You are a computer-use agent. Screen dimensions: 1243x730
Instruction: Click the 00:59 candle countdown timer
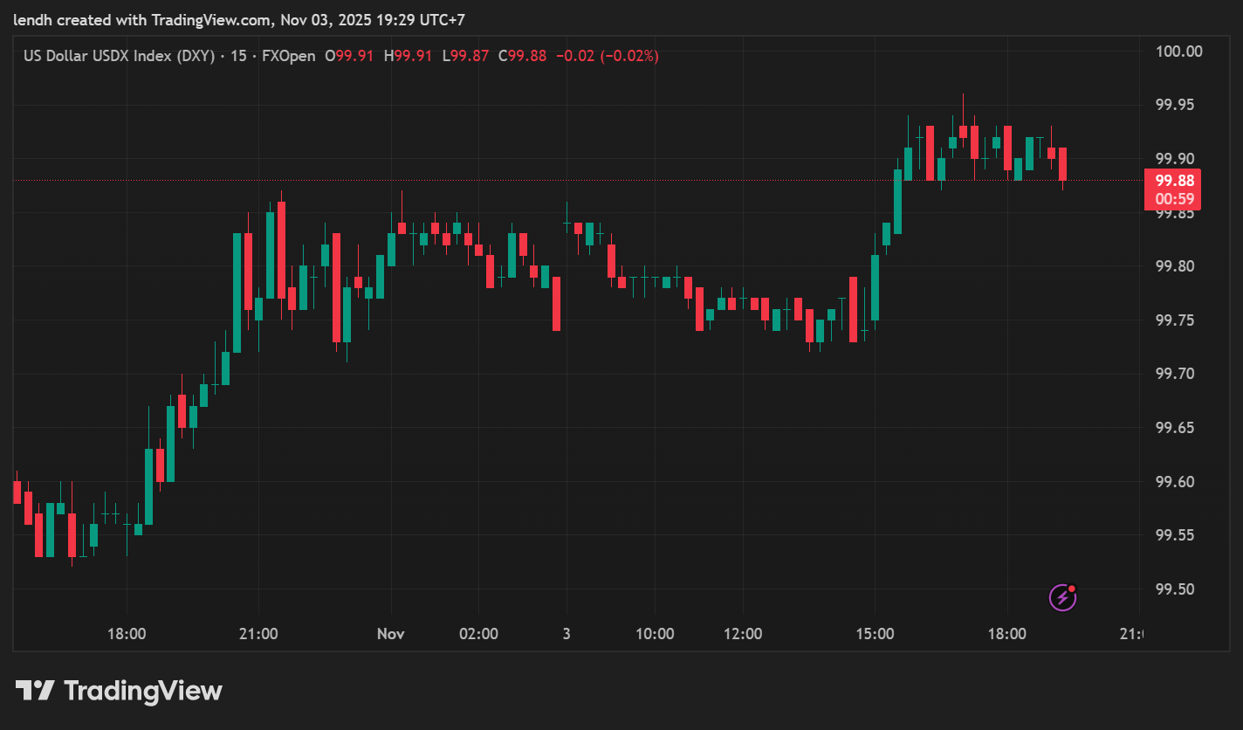1172,199
